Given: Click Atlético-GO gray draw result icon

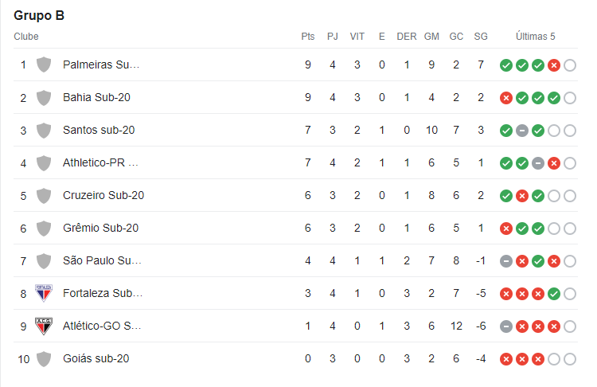Looking at the screenshot, I should (x=506, y=326).
